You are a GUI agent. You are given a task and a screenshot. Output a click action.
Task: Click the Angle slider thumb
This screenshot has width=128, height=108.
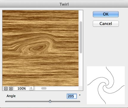(50, 101)
